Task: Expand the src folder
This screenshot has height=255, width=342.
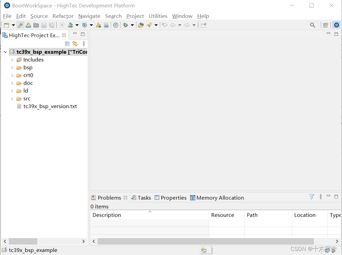Action: [x=12, y=99]
